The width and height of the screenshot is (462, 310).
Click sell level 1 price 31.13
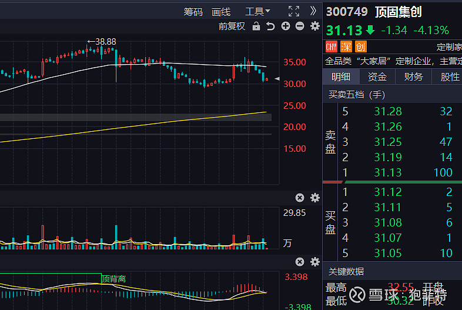[388, 172]
